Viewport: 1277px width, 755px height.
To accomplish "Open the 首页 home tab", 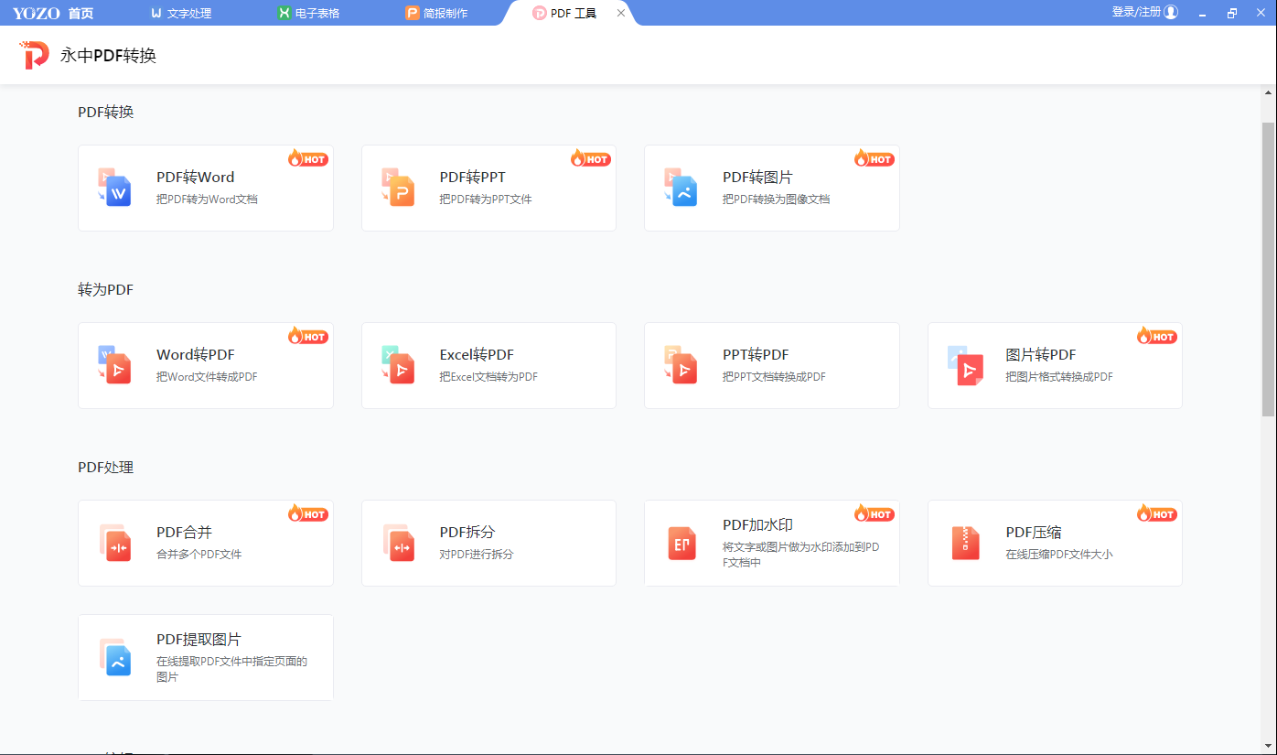I will coord(80,13).
